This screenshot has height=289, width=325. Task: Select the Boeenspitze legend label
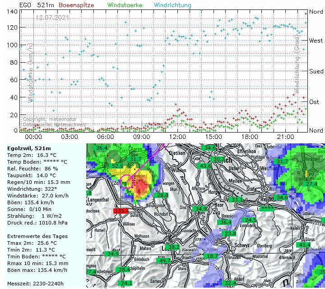pyautogui.click(x=76, y=5)
